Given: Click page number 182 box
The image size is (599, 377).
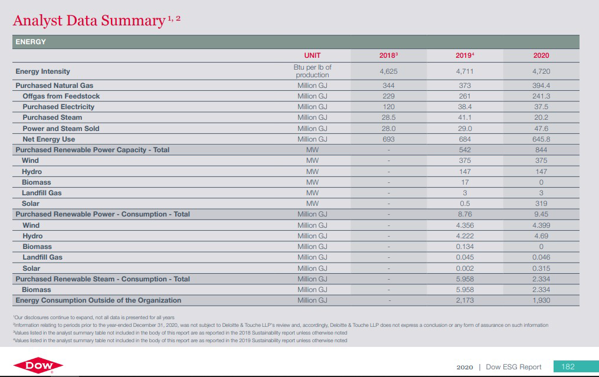Looking at the screenshot, I should coord(576,367).
